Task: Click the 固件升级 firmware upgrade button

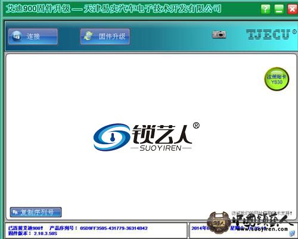Action: (x=105, y=36)
